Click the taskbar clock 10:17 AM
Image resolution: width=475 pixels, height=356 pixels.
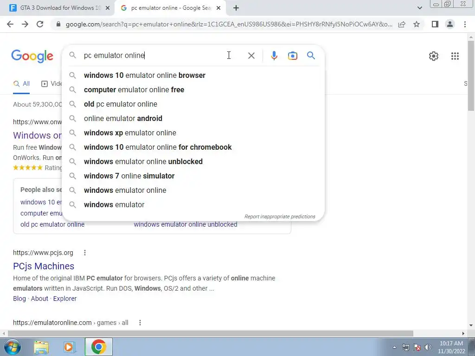[451, 347]
